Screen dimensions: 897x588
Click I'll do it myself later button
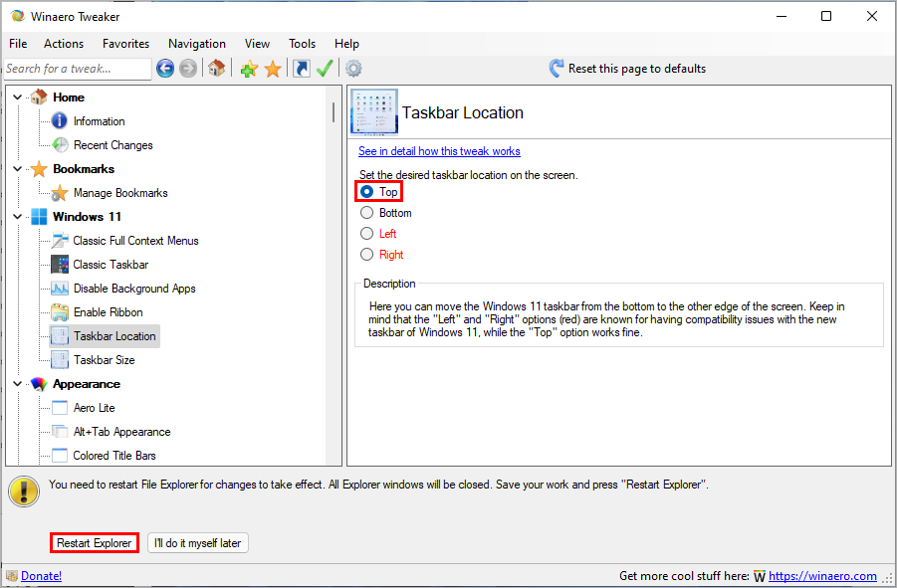coord(198,543)
